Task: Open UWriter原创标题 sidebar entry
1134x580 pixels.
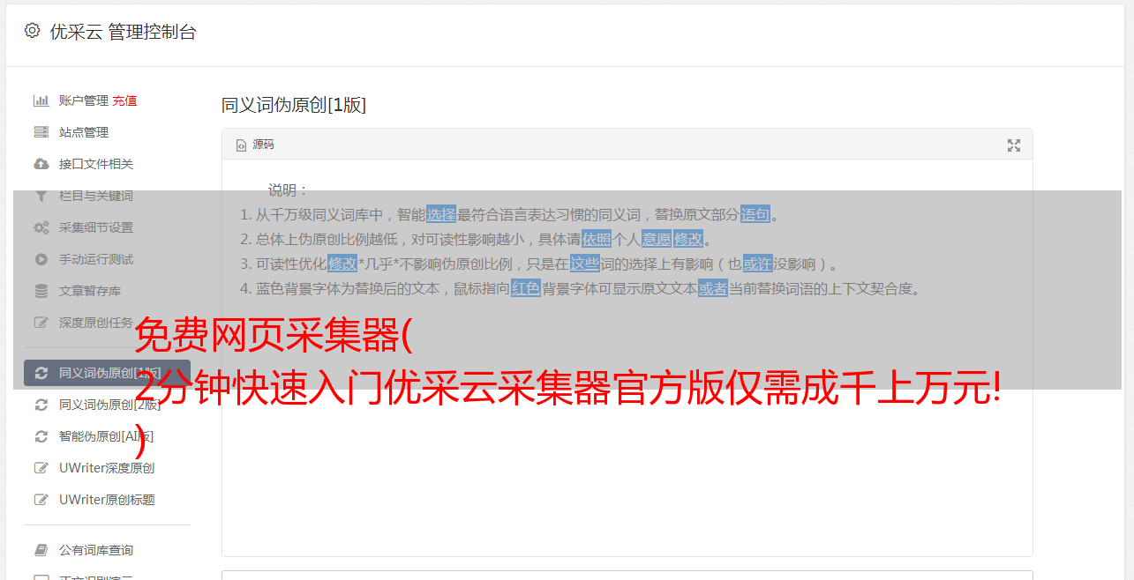Action: [107, 500]
